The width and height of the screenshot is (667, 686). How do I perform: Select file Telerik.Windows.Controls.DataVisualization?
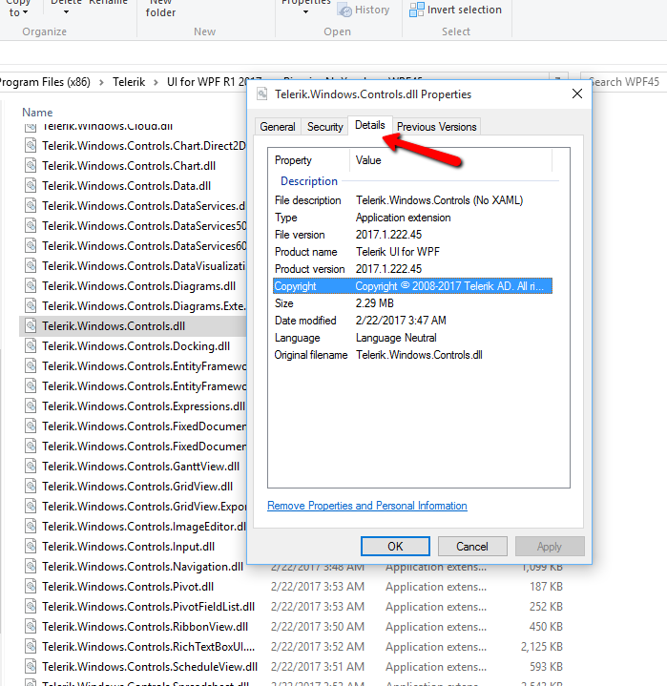click(x=143, y=265)
